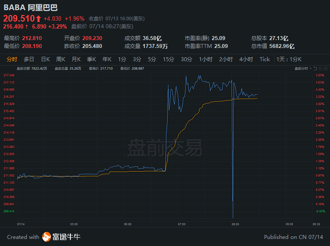Select the 5分 interval tab
Image resolution: width=330 pixels, height=246 pixels.
[152, 59]
